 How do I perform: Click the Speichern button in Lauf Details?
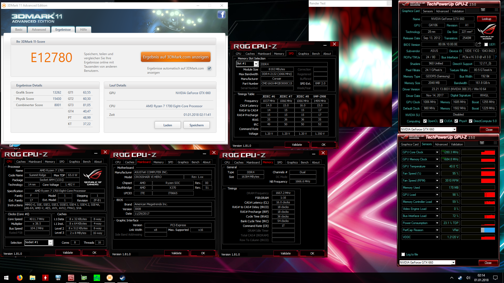[196, 125]
